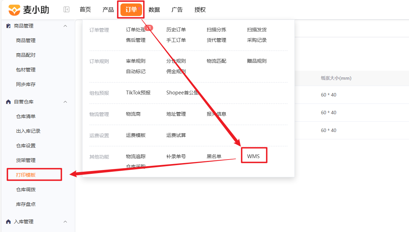
Task: Open 补录单号 from the dropdown
Action: point(176,156)
